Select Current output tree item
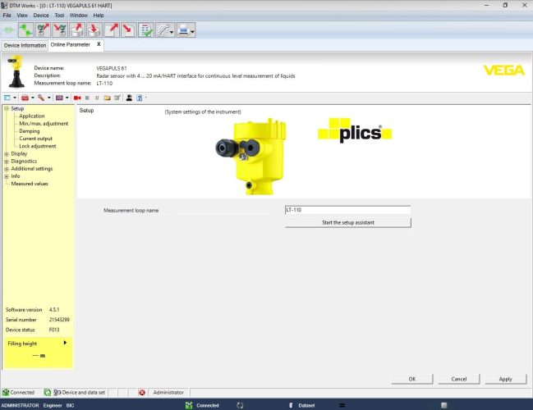533x410 pixels. (35, 139)
